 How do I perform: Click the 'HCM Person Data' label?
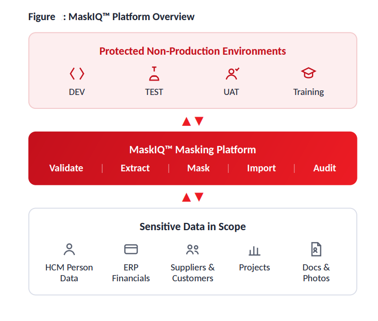tap(69, 273)
